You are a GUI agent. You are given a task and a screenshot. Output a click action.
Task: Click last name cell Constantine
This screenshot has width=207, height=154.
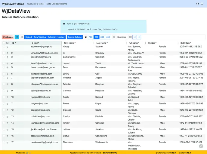(x=101, y=136)
